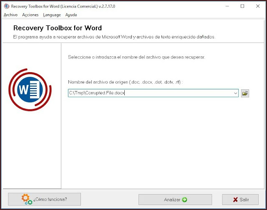Maximize the Recovery Toolbox window

(242, 6)
